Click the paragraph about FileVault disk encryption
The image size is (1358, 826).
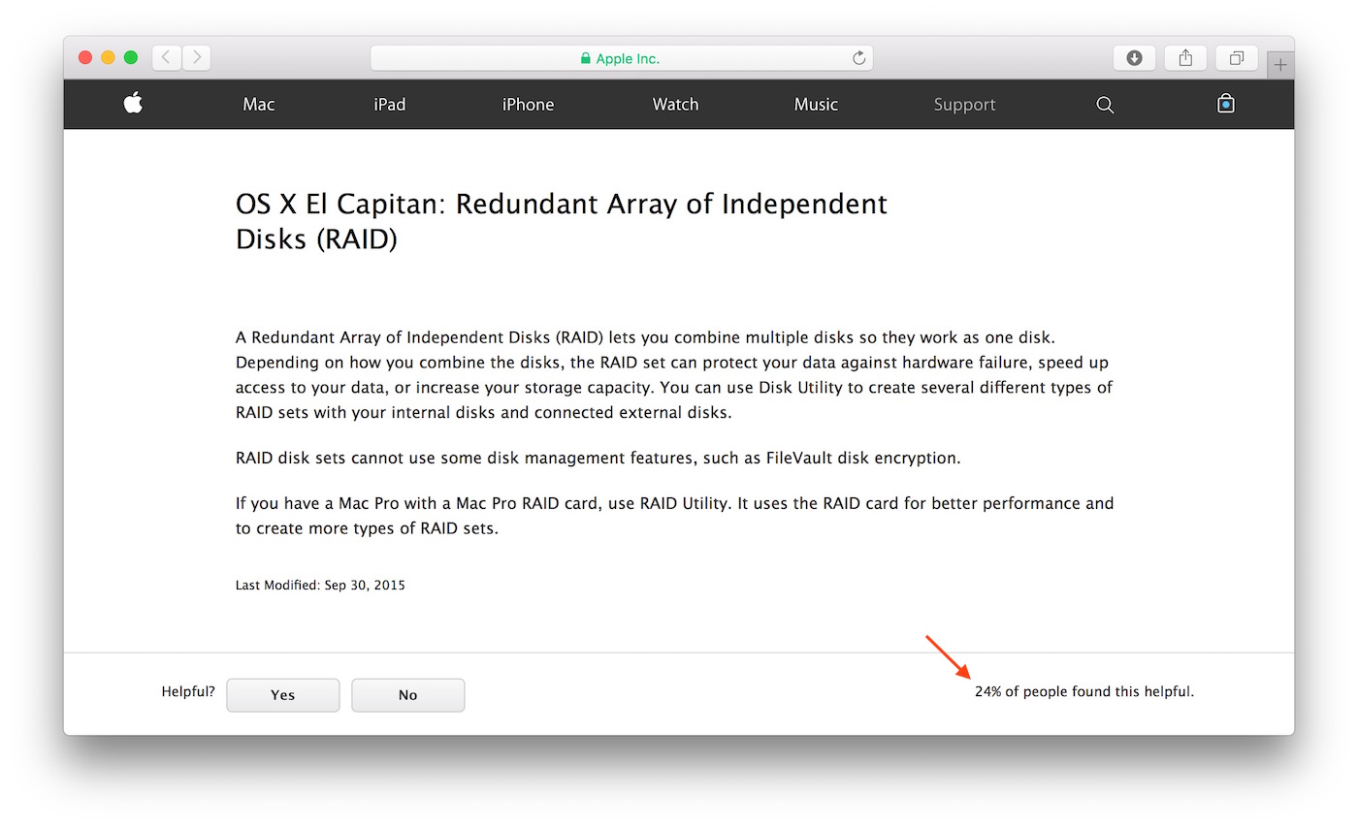point(598,458)
